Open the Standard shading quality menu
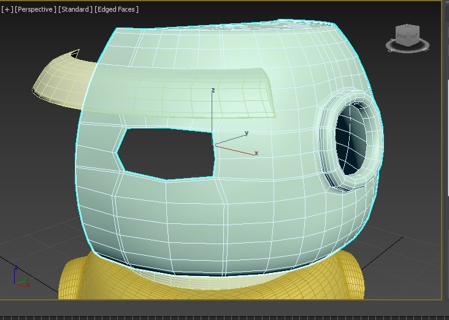 (x=75, y=9)
